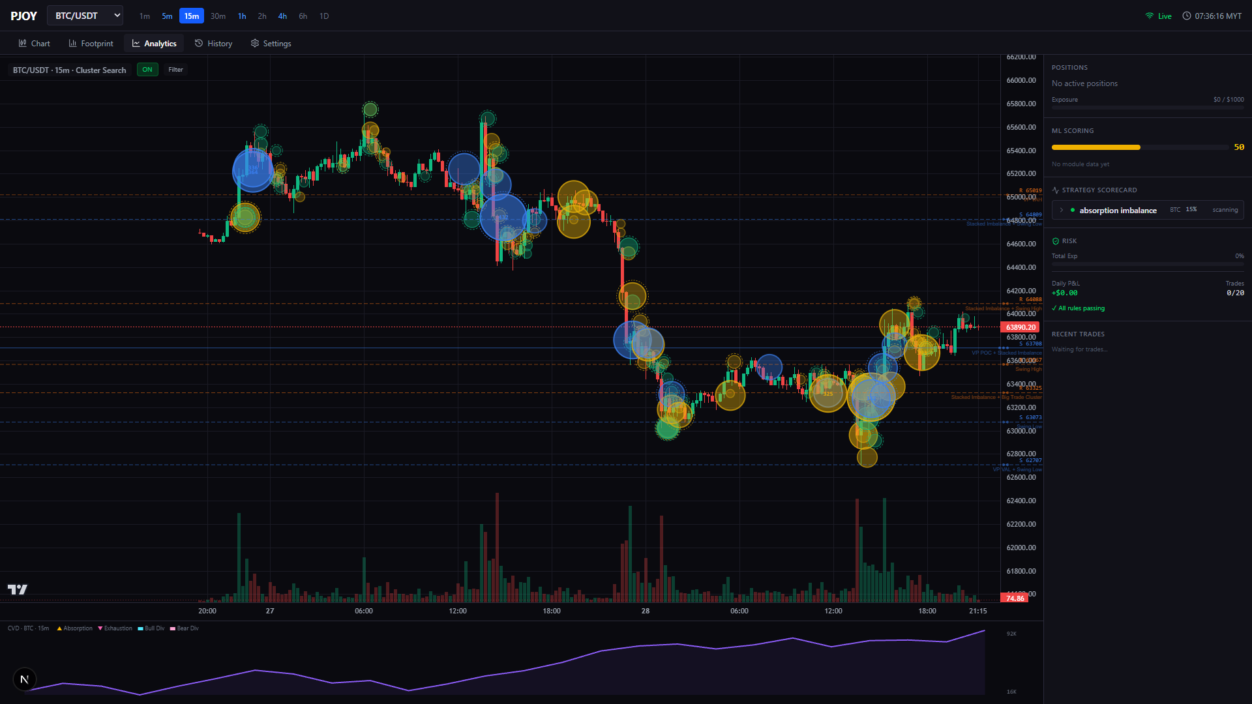Open the BTC/USDT symbol dropdown

pyautogui.click(x=85, y=16)
